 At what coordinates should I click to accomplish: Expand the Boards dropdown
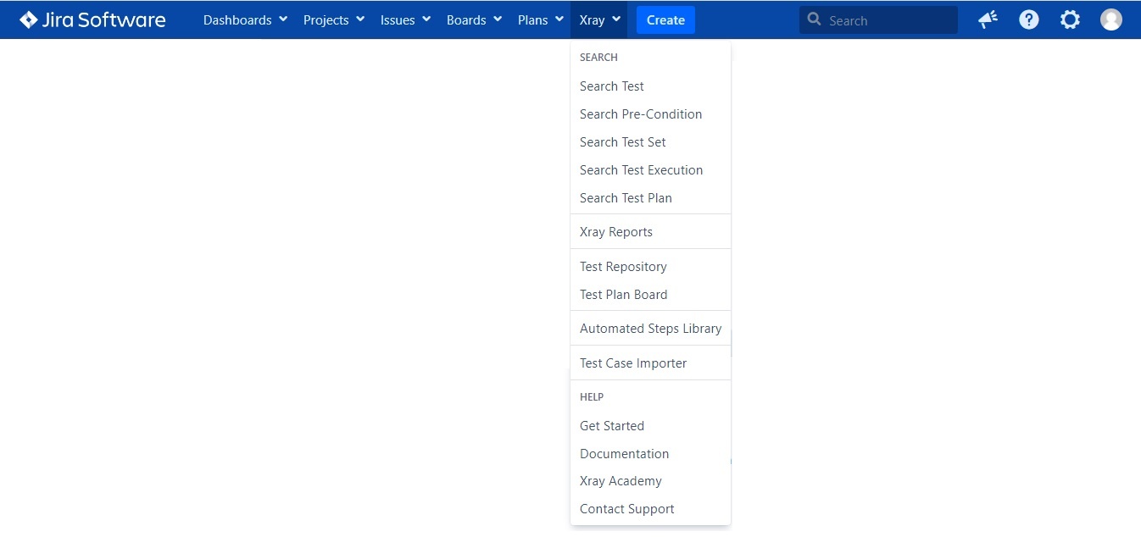[x=474, y=19]
